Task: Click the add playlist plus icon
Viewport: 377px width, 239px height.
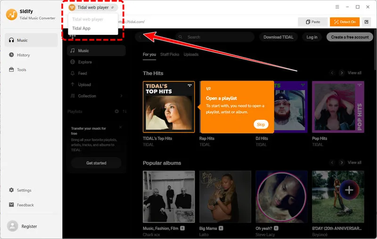Action: pos(116,111)
